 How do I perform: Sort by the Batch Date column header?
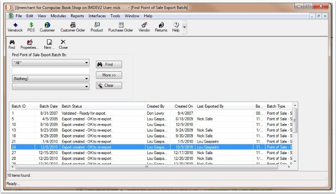47,106
